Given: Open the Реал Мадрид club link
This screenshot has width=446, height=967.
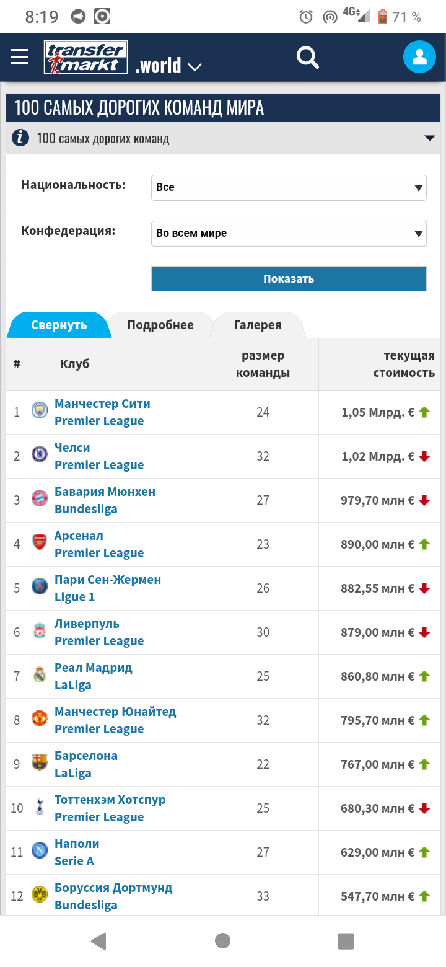Looking at the screenshot, I should [x=94, y=668].
